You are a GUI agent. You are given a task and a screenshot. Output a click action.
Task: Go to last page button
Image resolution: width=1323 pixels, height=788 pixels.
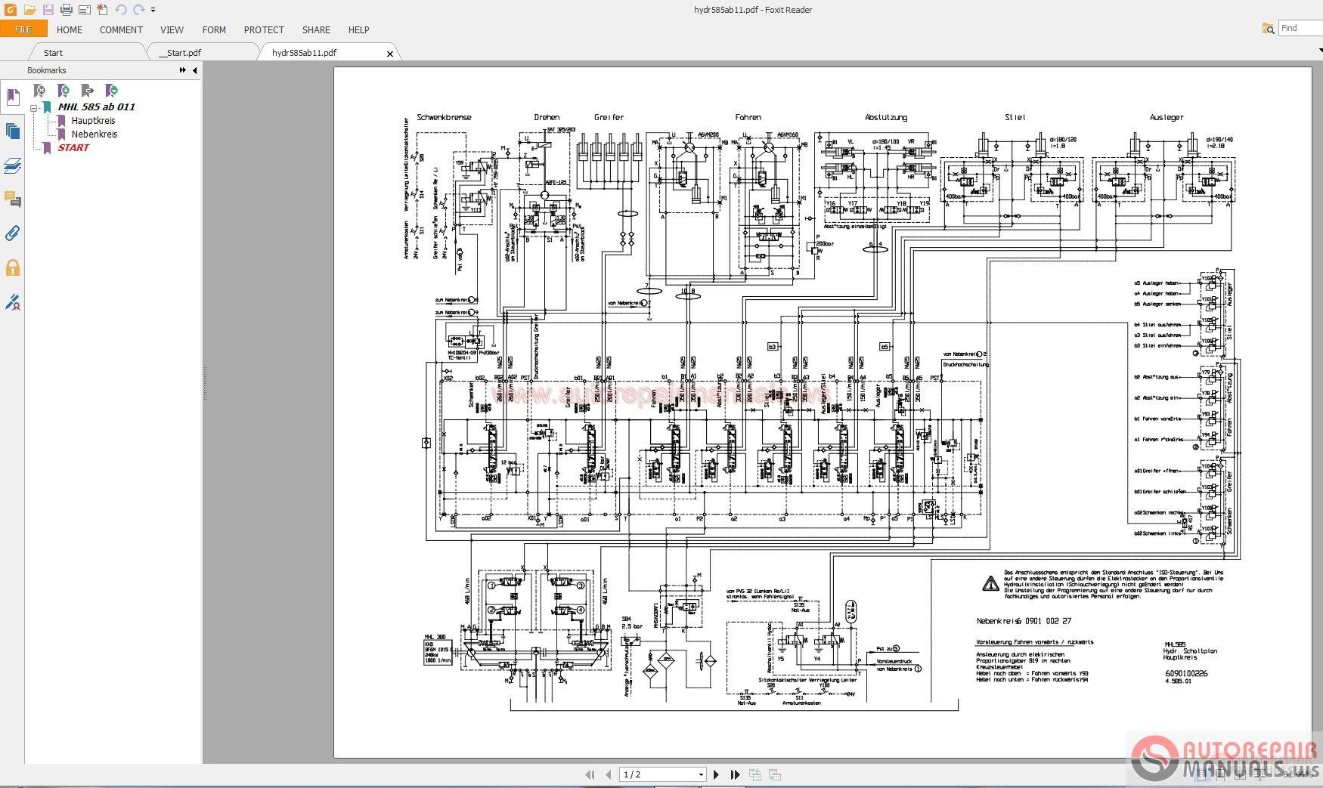[735, 774]
